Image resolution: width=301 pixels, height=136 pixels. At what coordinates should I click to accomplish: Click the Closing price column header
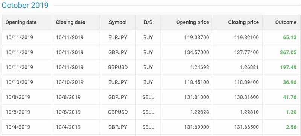[243, 22]
